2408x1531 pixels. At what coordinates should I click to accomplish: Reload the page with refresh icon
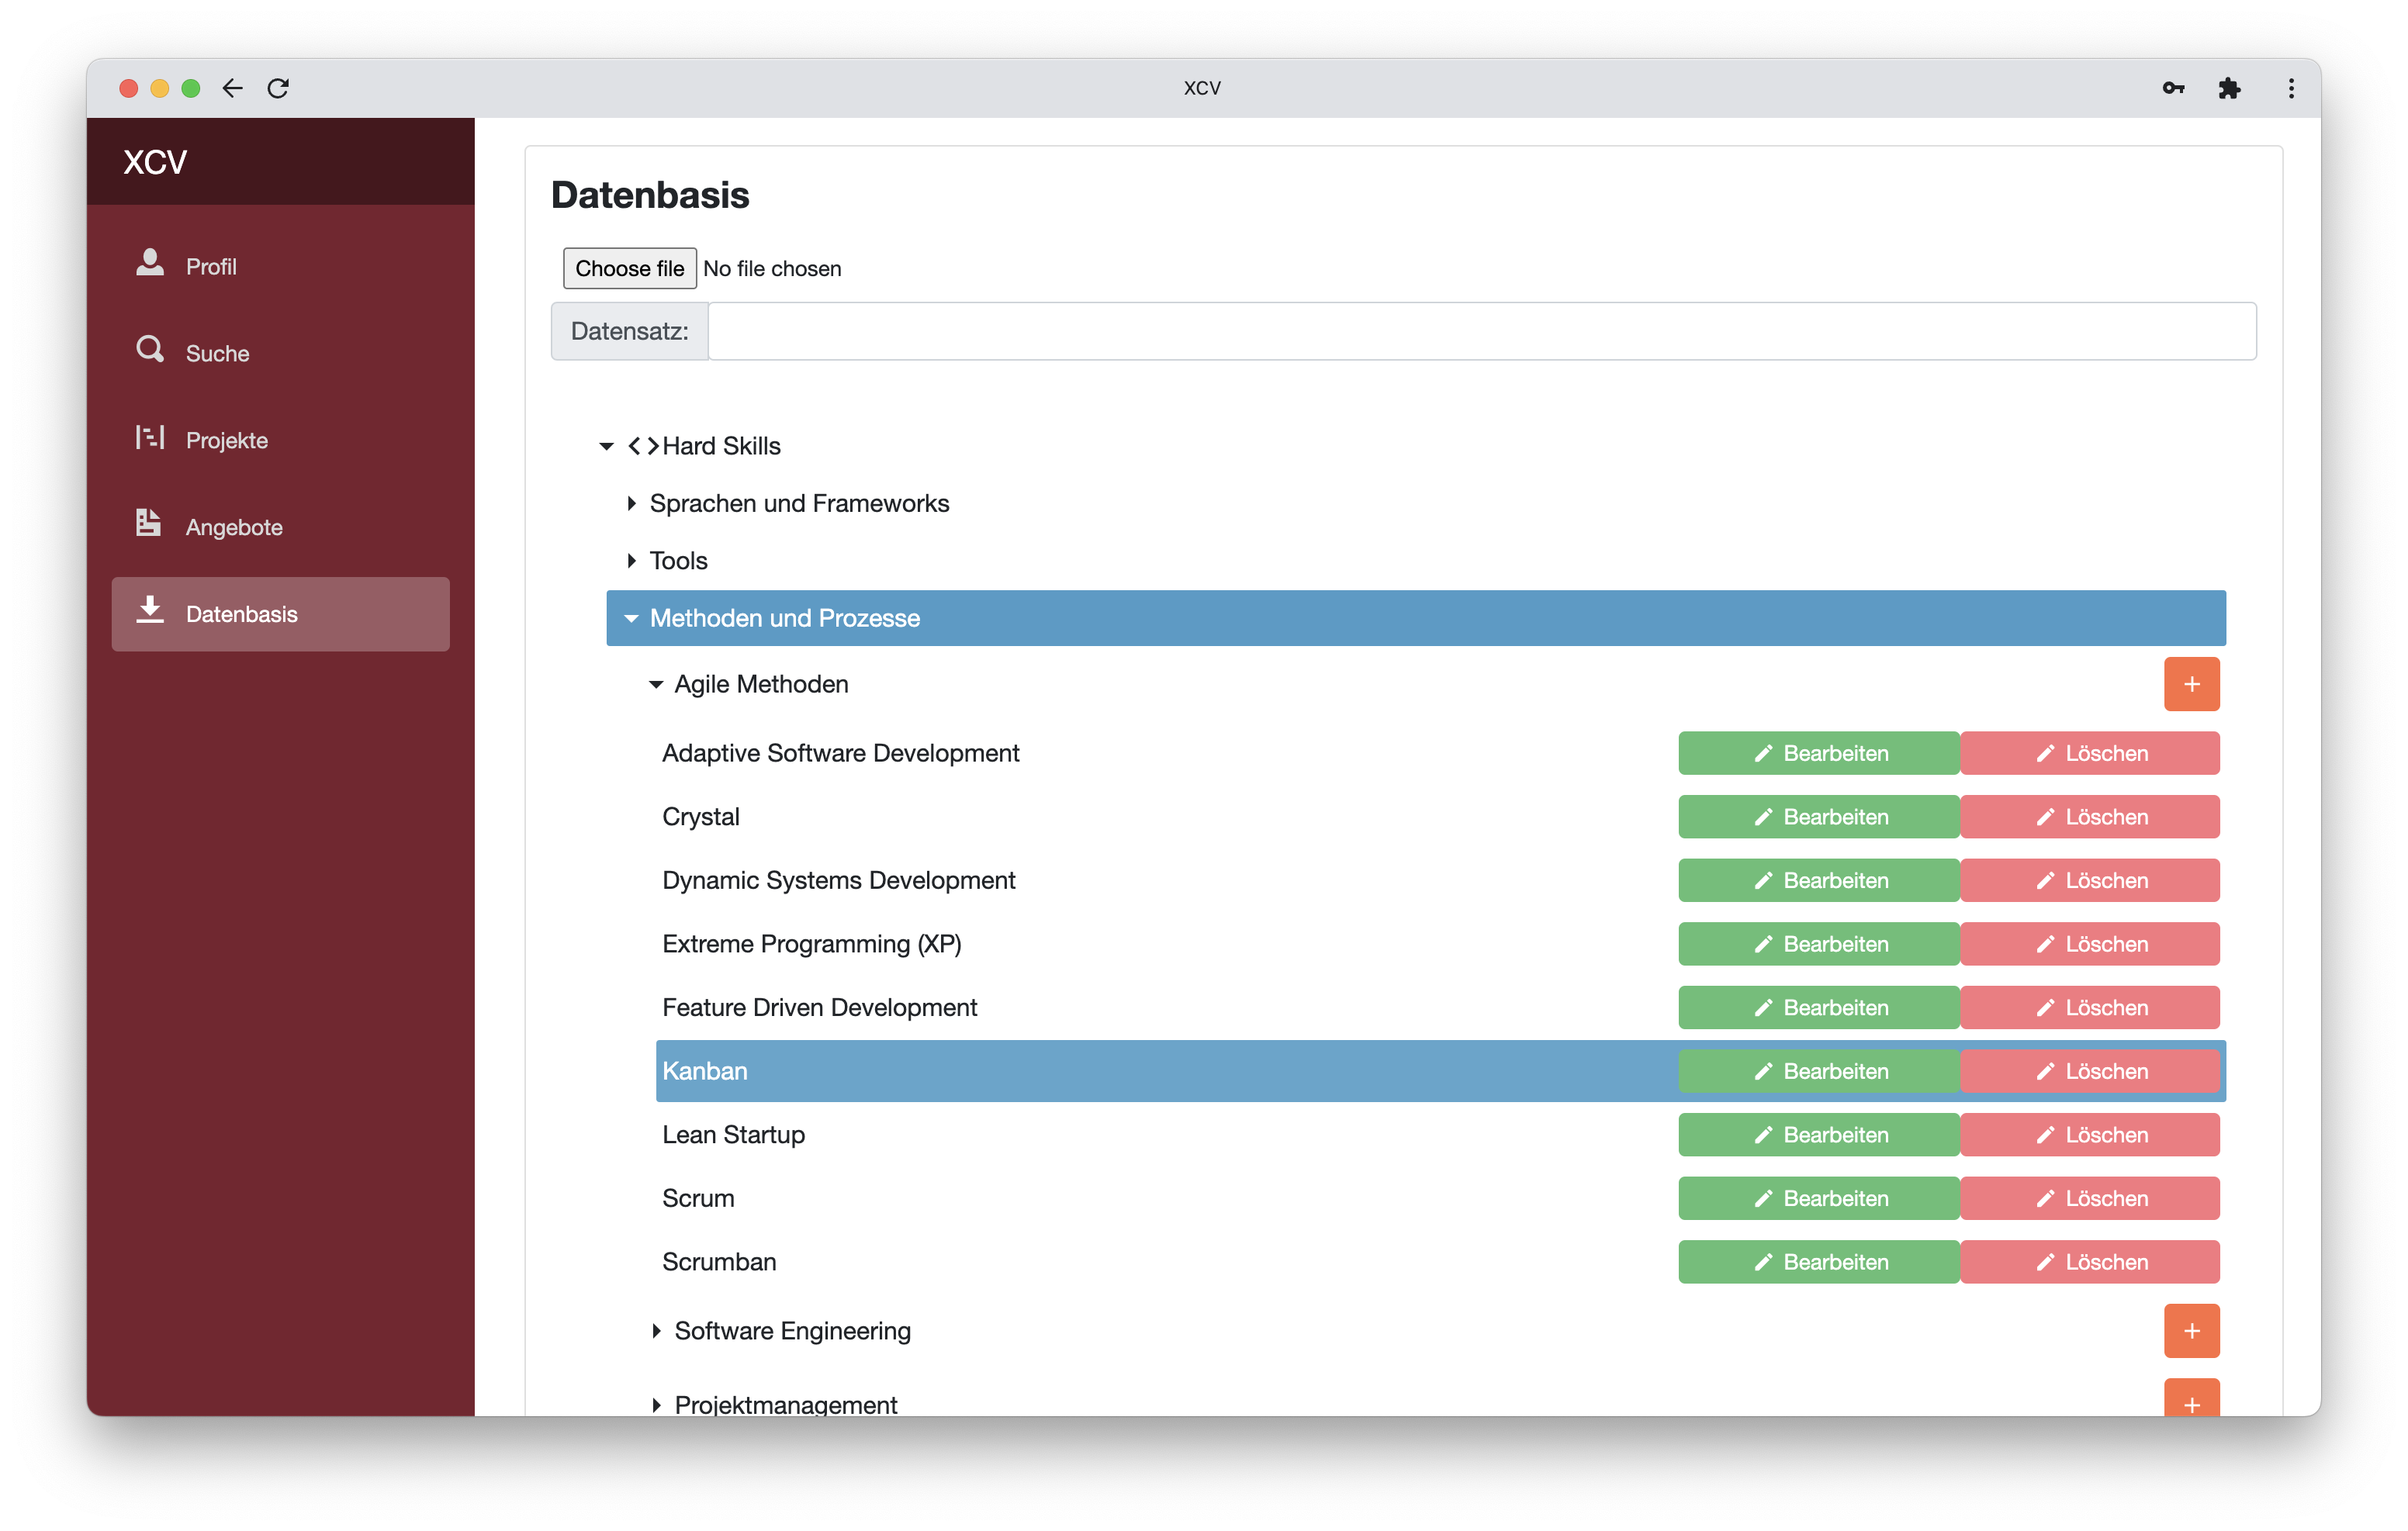278,88
